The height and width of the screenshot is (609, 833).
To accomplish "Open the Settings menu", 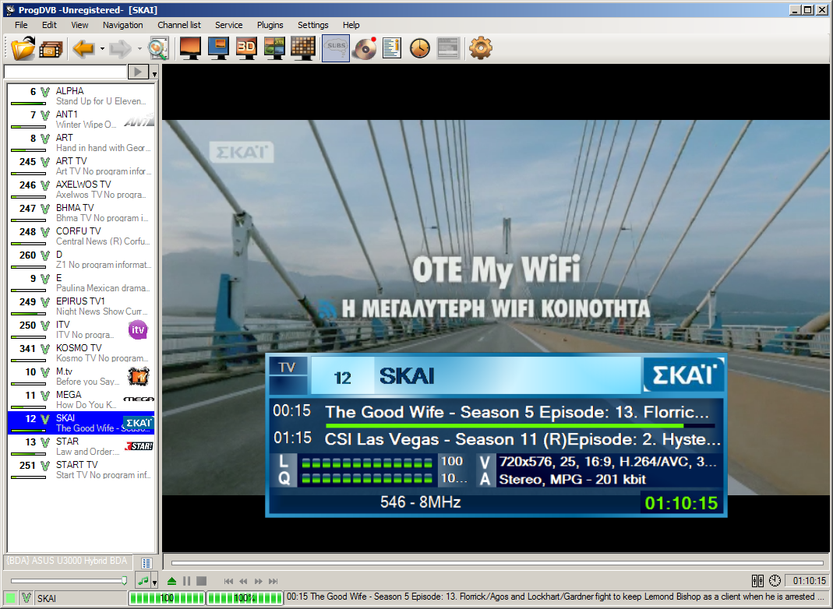I will click(x=313, y=25).
